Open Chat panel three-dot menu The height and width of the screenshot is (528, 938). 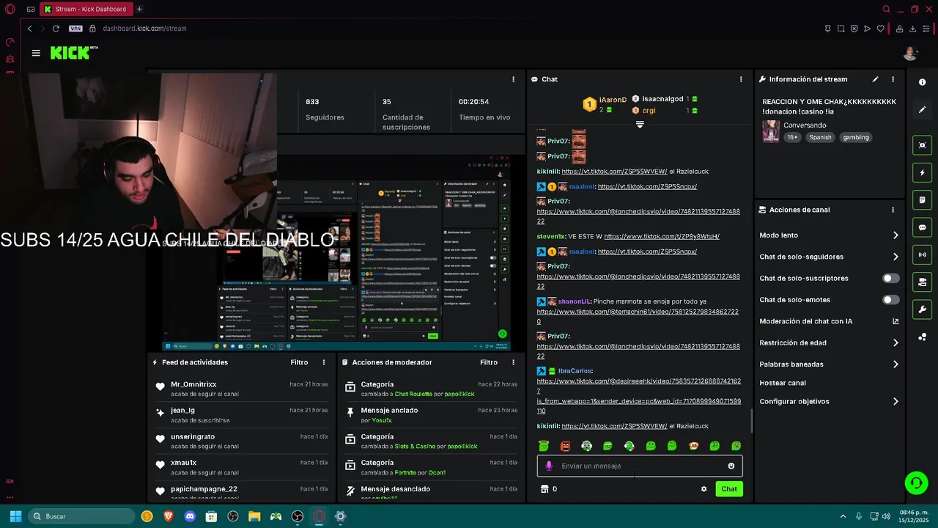(741, 79)
